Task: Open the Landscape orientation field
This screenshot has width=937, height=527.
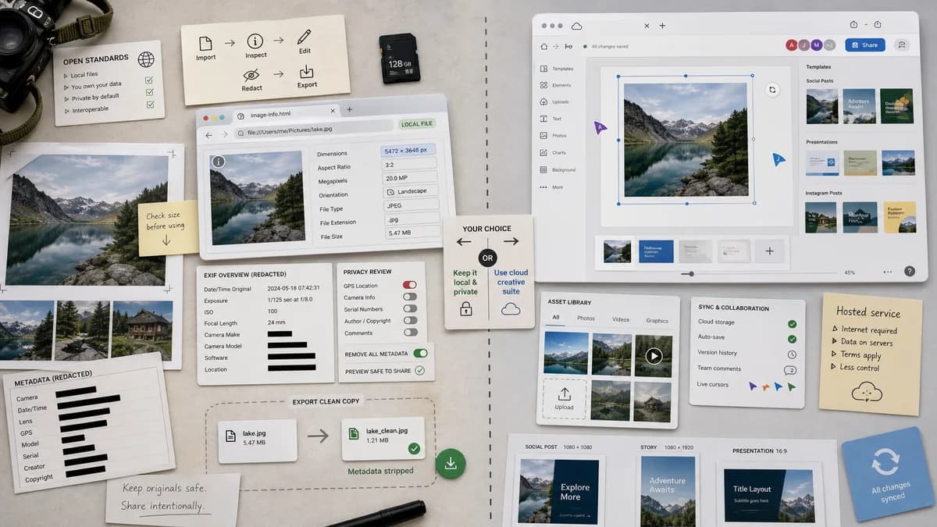Action: point(411,191)
